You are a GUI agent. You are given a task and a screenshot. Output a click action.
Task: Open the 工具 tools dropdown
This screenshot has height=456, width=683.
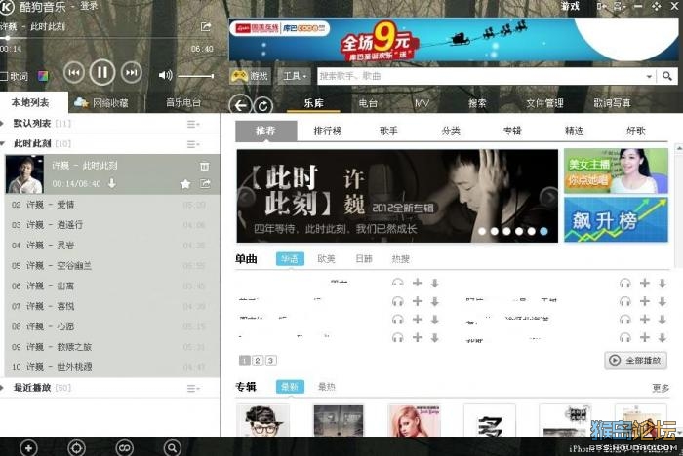295,76
